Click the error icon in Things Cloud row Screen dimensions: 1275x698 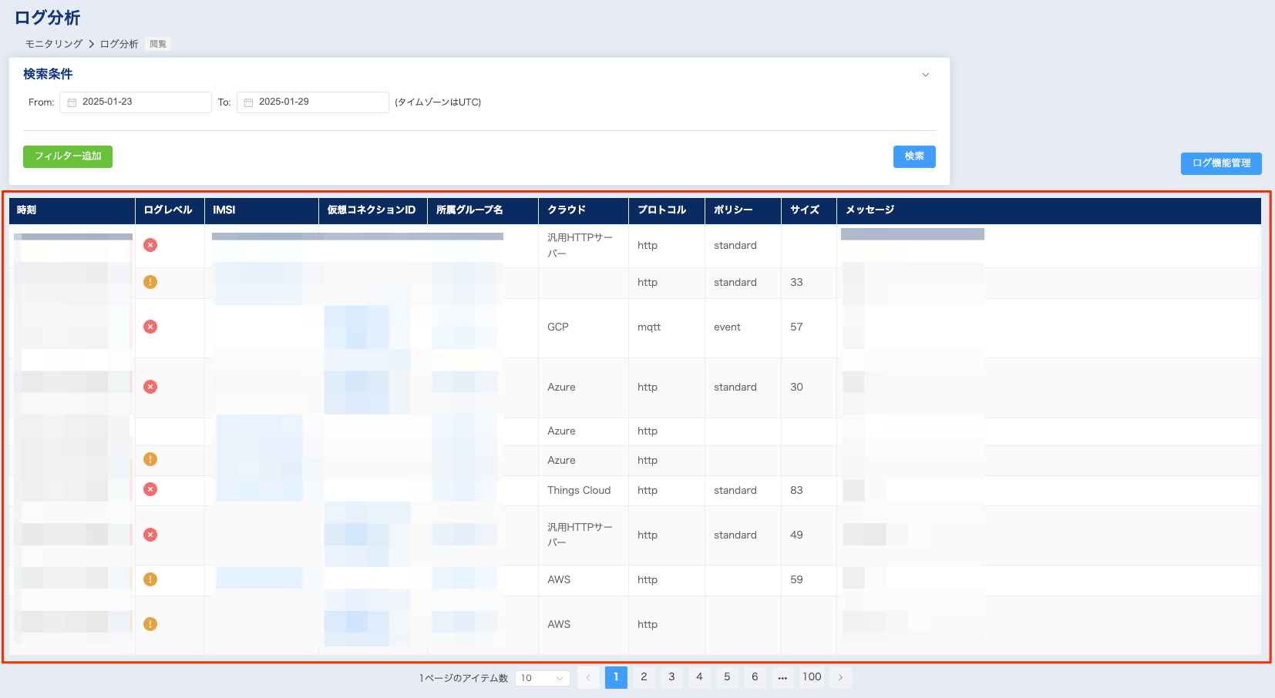(x=150, y=489)
